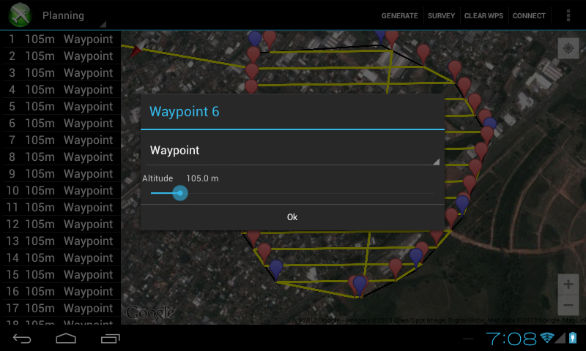This screenshot has width=586, height=351.
Task: Tap the Android recent apps button
Action: (111, 339)
